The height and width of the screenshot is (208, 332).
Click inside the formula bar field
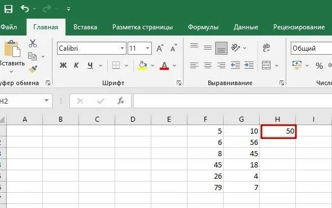coord(233,101)
